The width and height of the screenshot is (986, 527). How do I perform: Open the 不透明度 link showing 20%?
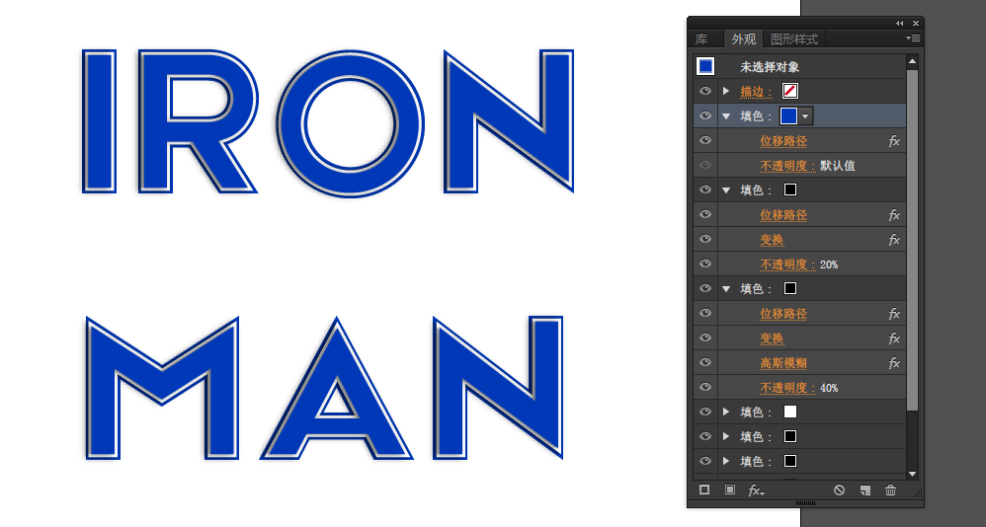787,264
